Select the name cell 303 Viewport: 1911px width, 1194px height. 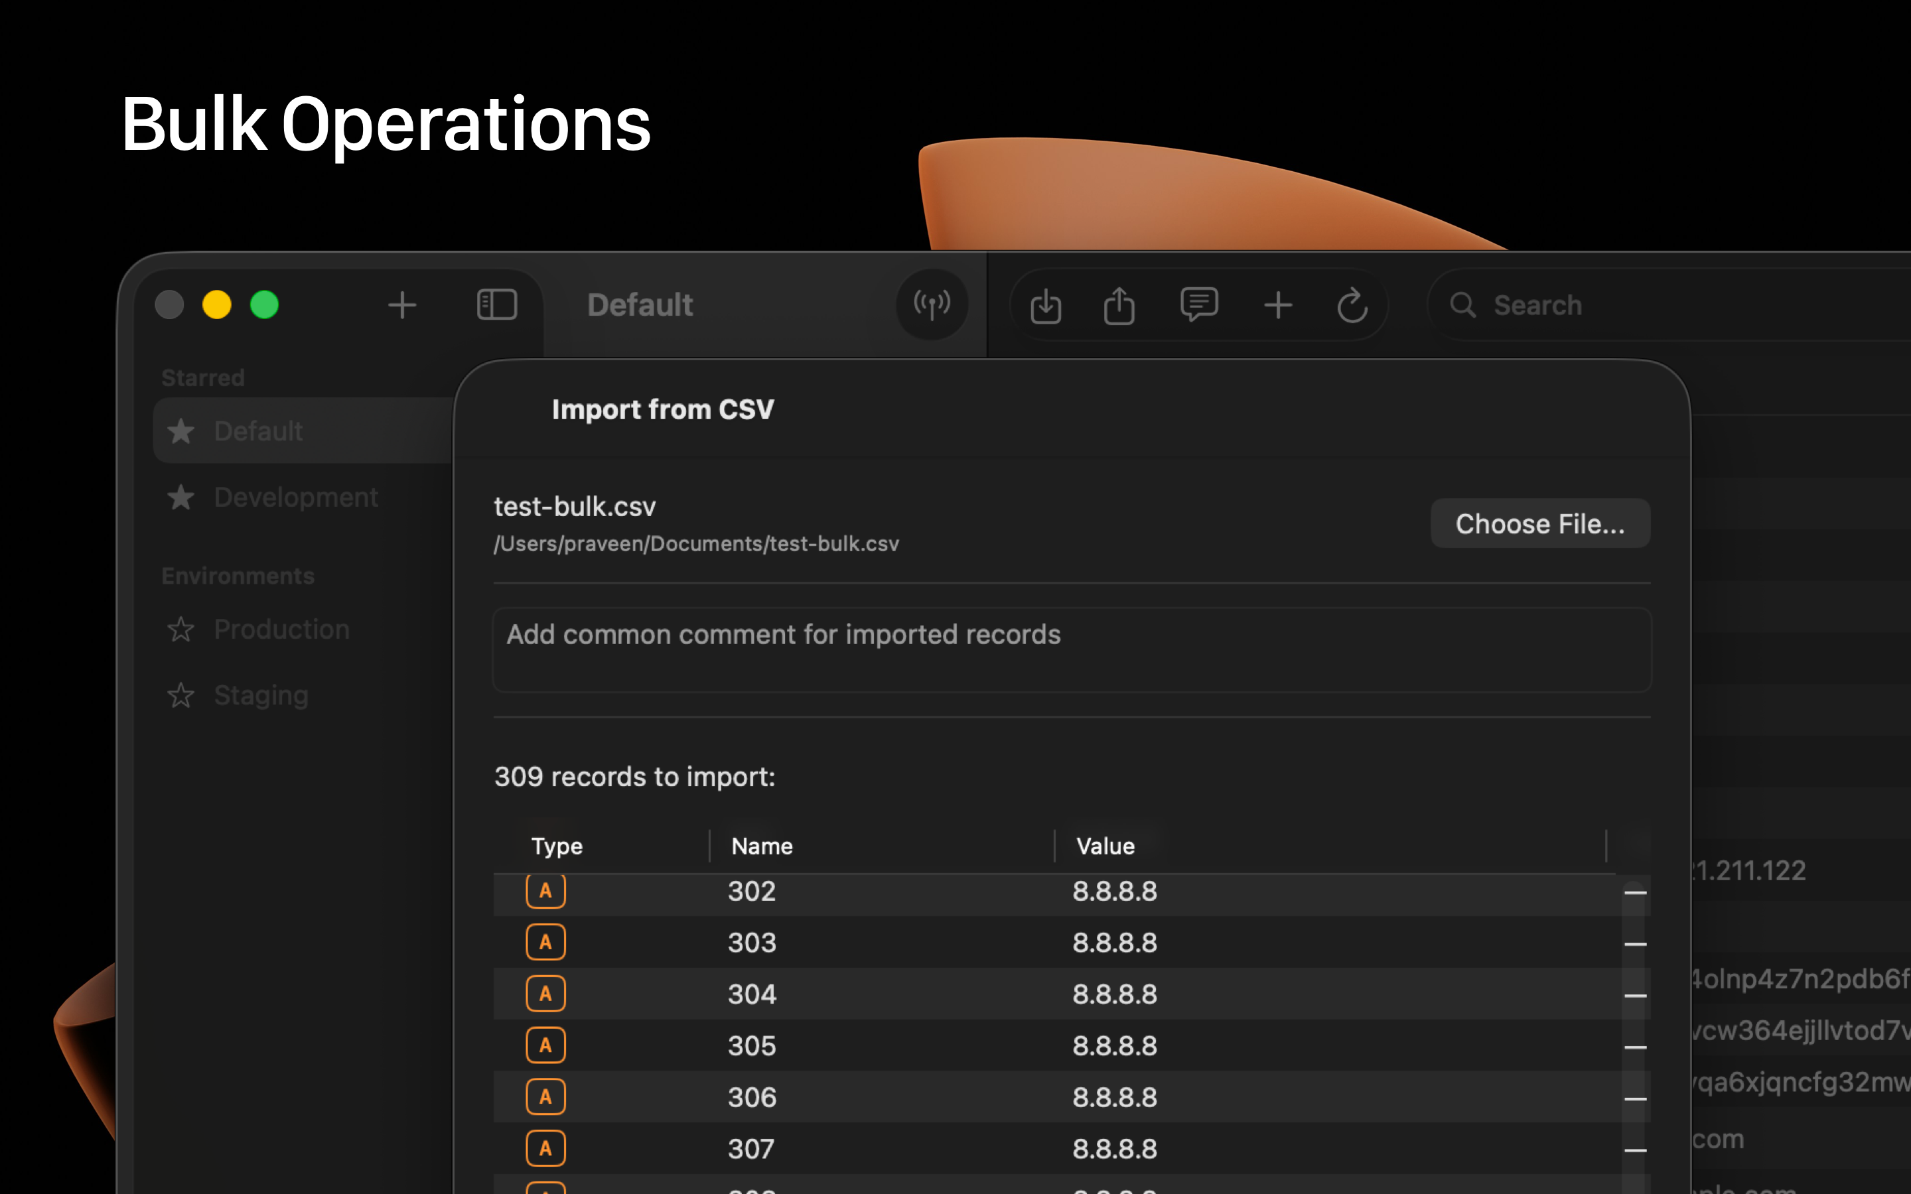(x=752, y=942)
